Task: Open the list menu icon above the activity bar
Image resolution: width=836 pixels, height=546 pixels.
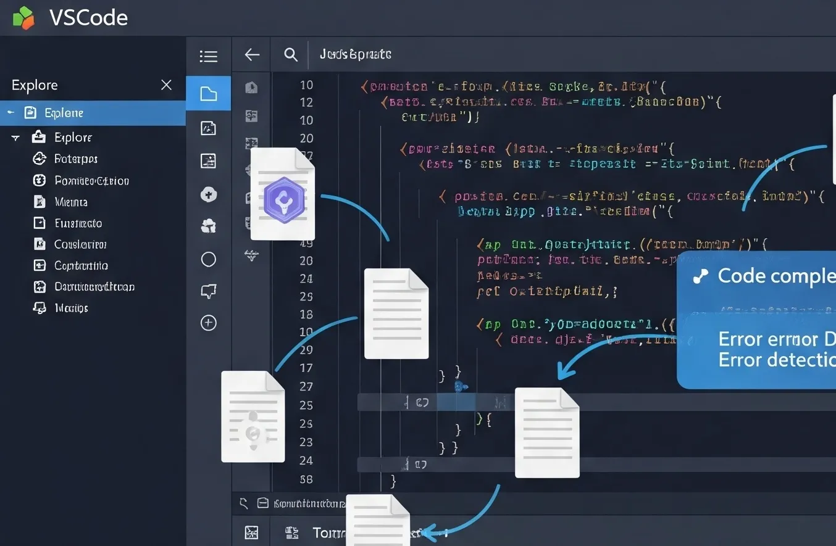Action: coord(208,56)
